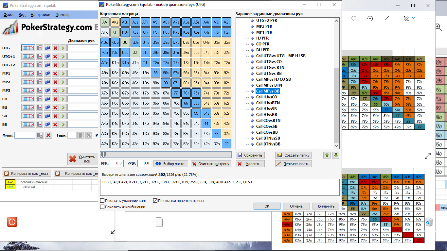The height and width of the screenshot is (251, 447).
Task: Click the VPIP value input field
Action: click(144, 163)
